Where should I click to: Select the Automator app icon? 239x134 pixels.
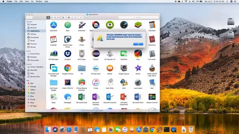click(x=82, y=25)
